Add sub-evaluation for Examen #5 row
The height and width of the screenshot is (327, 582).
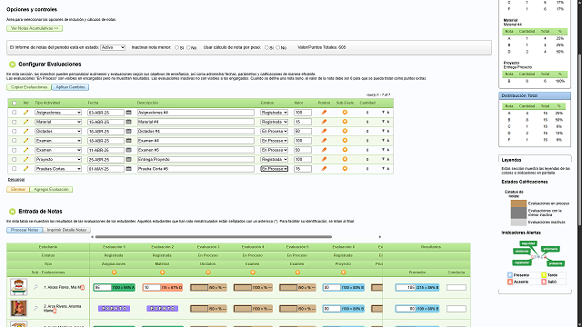point(345,150)
